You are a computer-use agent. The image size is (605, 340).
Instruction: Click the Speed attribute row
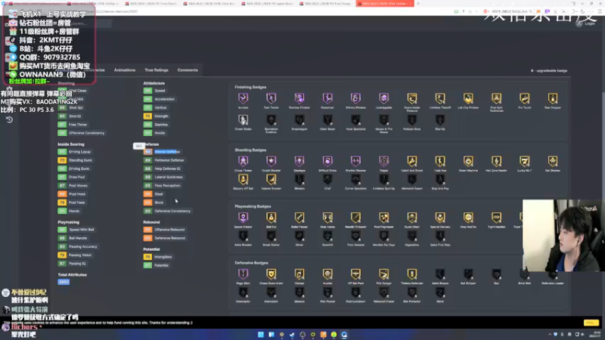pos(154,91)
